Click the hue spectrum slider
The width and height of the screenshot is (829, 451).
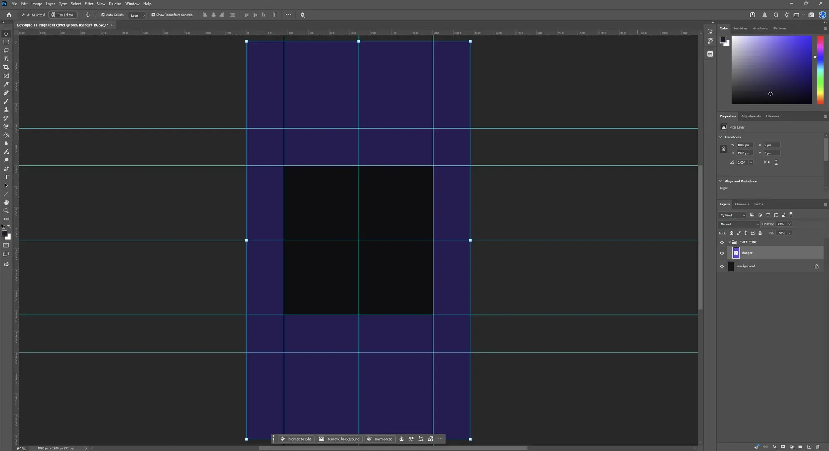[x=820, y=70]
